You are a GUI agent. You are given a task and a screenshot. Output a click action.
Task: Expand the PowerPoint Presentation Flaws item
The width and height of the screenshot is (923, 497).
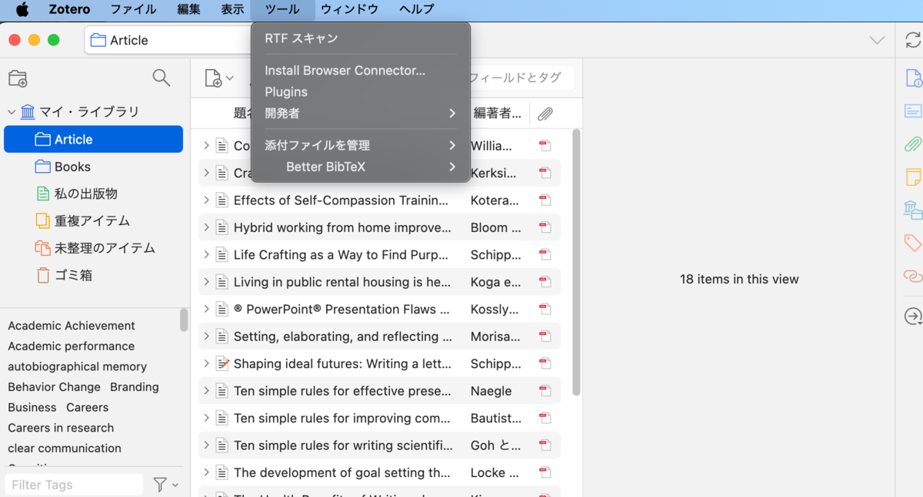click(206, 310)
